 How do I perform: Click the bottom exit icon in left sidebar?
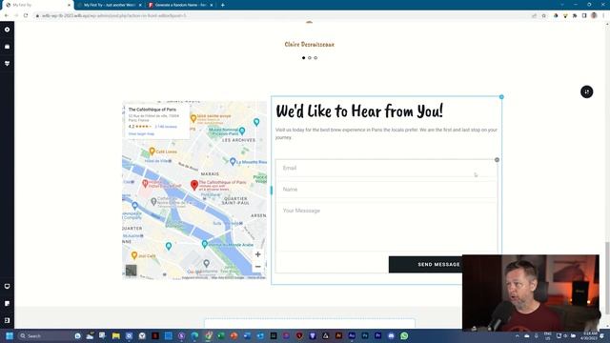(x=7, y=320)
